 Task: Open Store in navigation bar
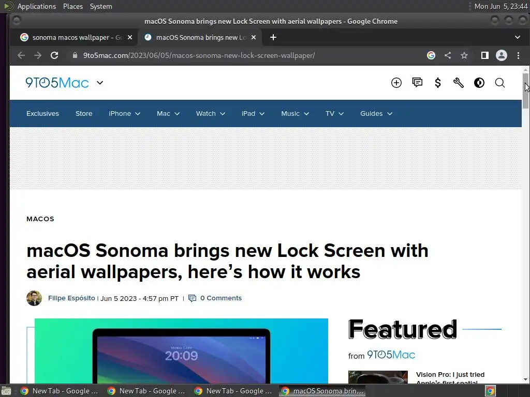pyautogui.click(x=84, y=113)
